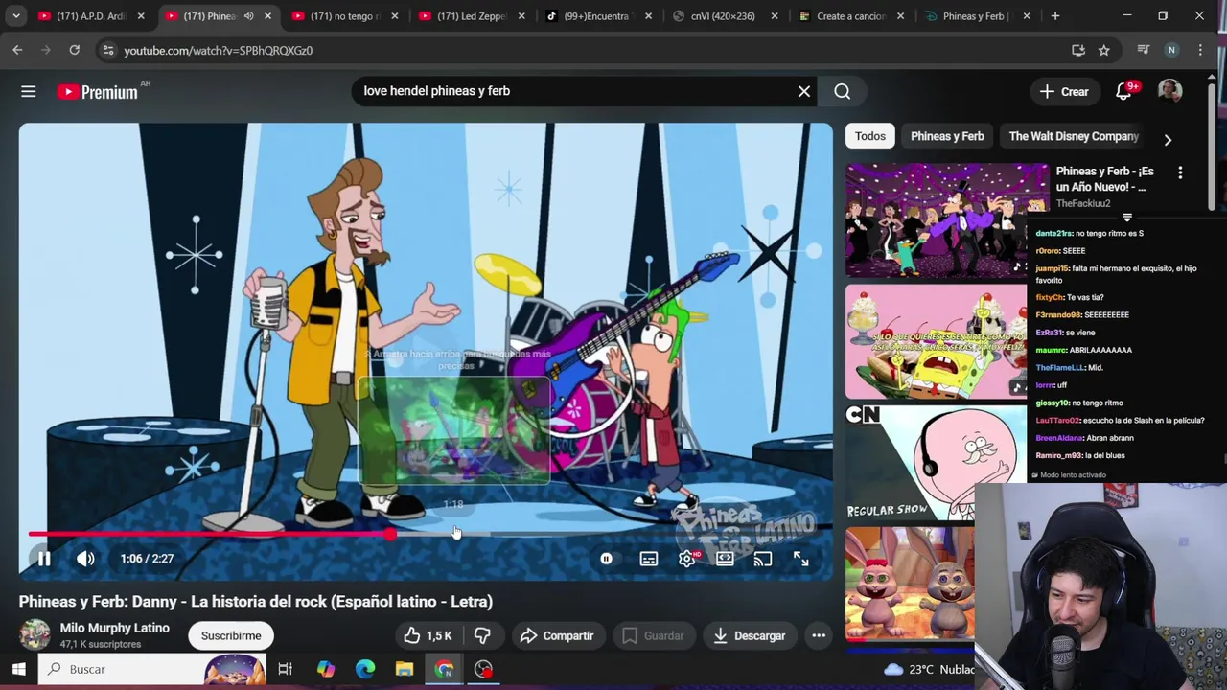
Task: View site information icon in address bar
Action: point(108,50)
